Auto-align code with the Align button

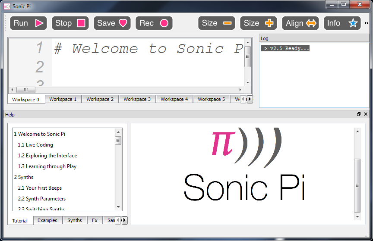pyautogui.click(x=300, y=23)
